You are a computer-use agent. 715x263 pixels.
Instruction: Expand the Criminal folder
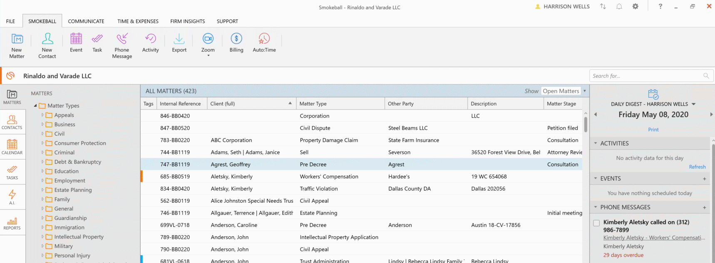click(x=42, y=152)
